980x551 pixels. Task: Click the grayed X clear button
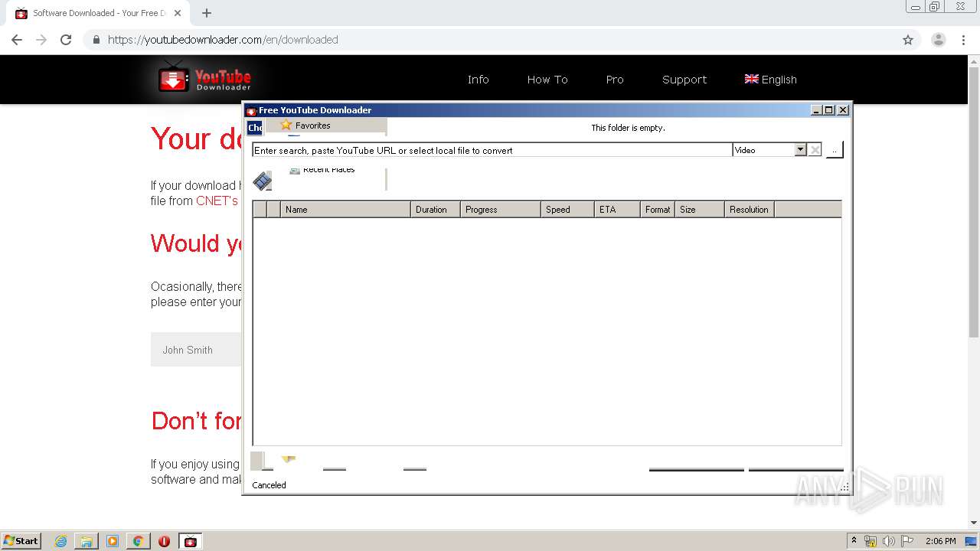815,150
